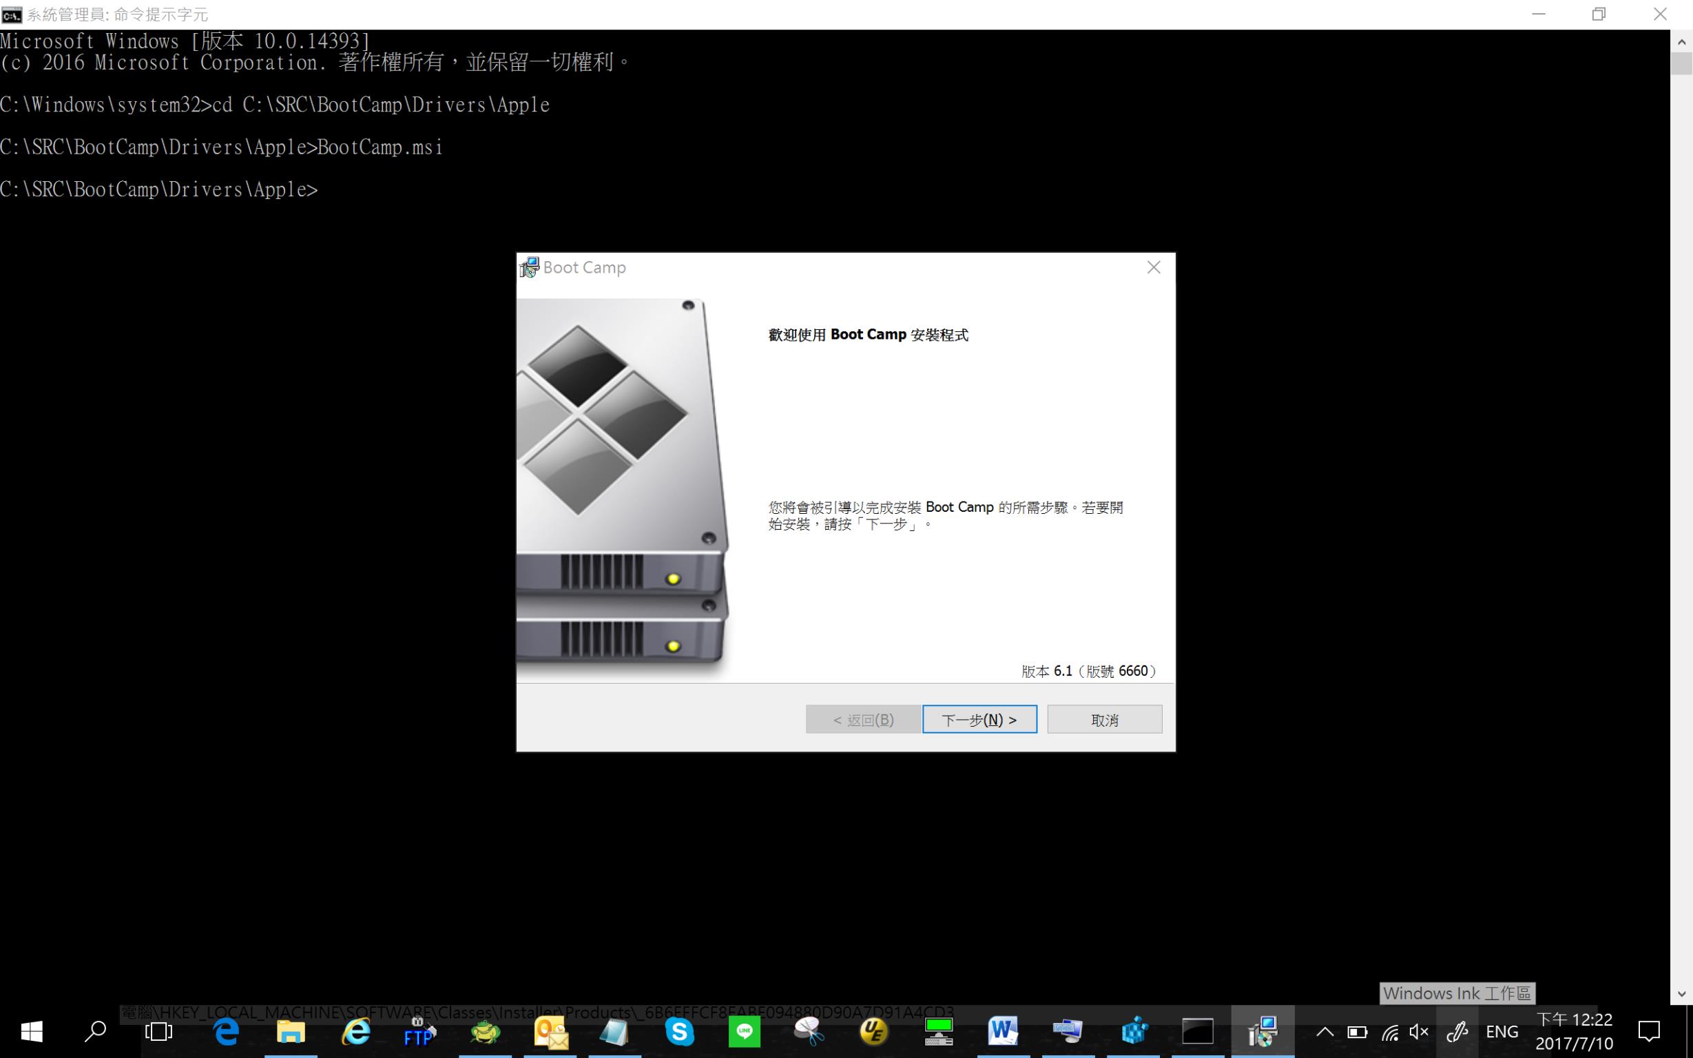Open UltraEdit from the taskbar
The width and height of the screenshot is (1693, 1058).
pyautogui.click(x=873, y=1031)
